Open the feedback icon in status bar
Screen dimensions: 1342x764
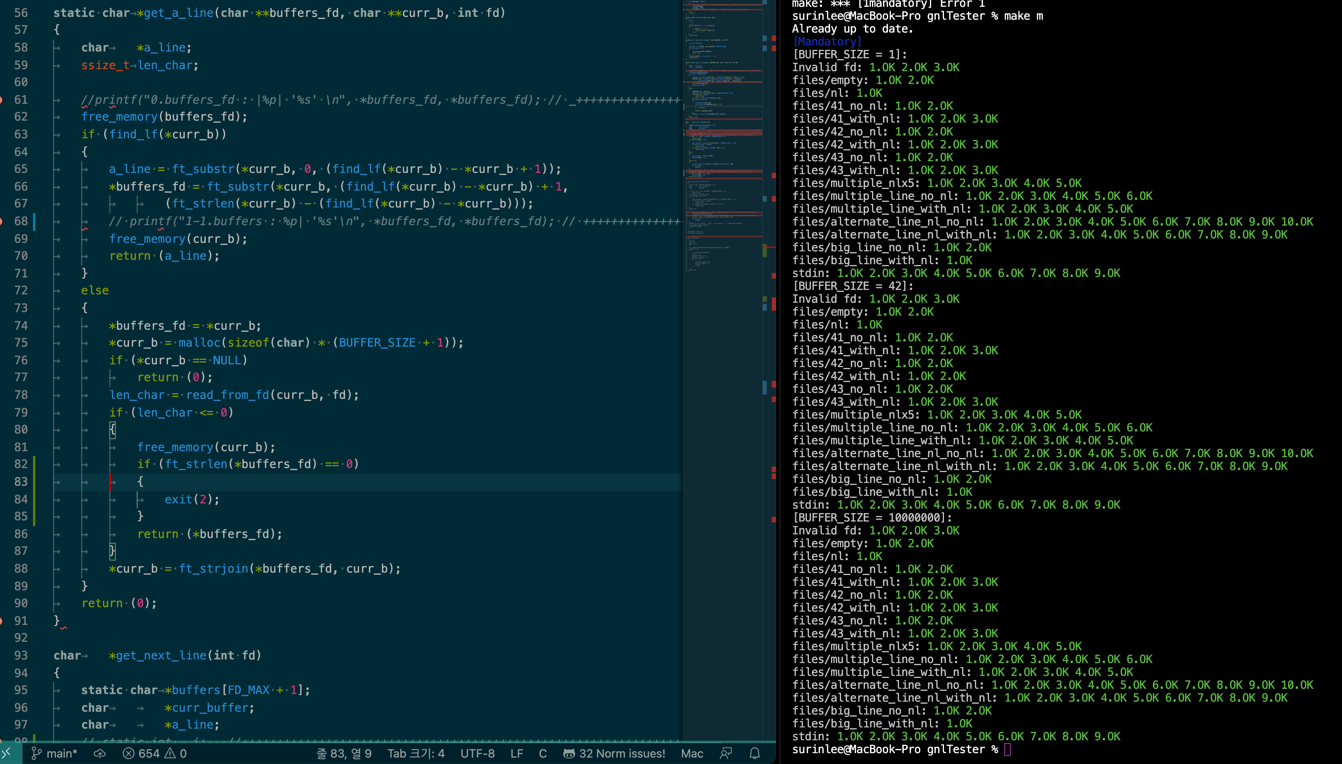726,754
